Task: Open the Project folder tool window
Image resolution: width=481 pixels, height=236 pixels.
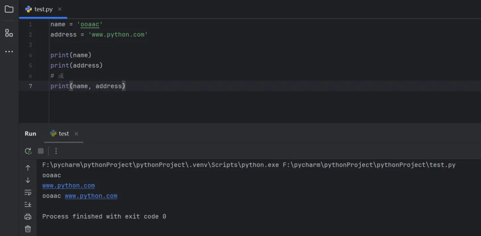Action: tap(9, 9)
